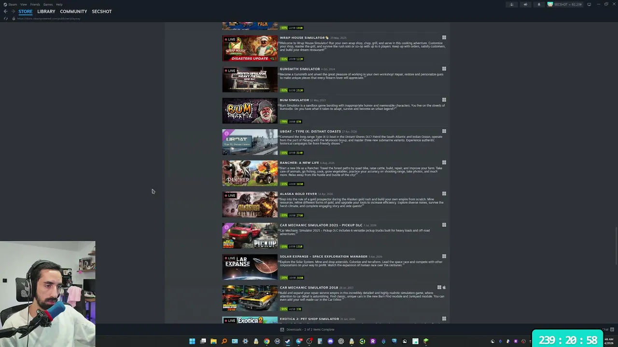
Task: Open the purple R app in the taskbar
Action: point(373,341)
